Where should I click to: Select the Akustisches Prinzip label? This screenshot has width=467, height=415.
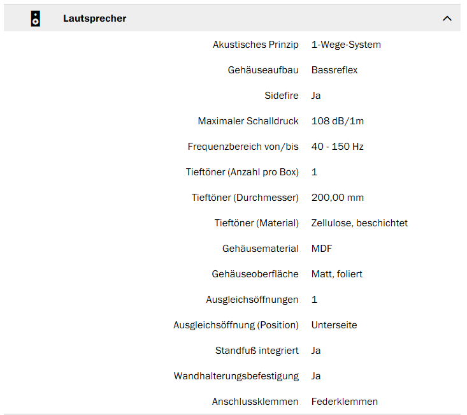click(x=255, y=45)
